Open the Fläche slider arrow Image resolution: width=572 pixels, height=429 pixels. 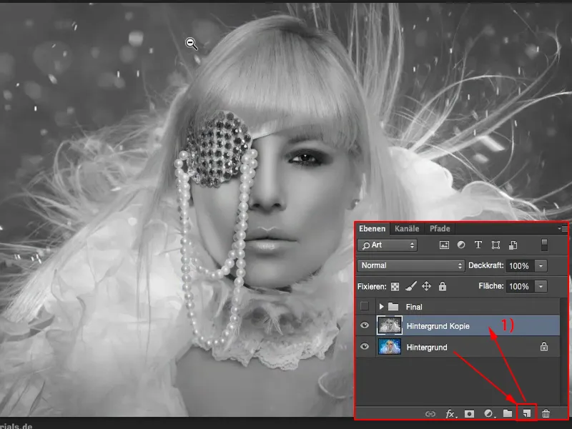click(541, 287)
